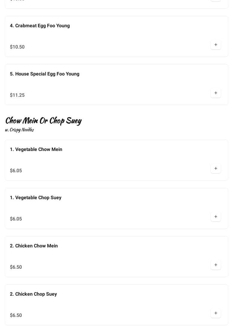Click the w. Crispy Noodles subtitle

click(19, 130)
